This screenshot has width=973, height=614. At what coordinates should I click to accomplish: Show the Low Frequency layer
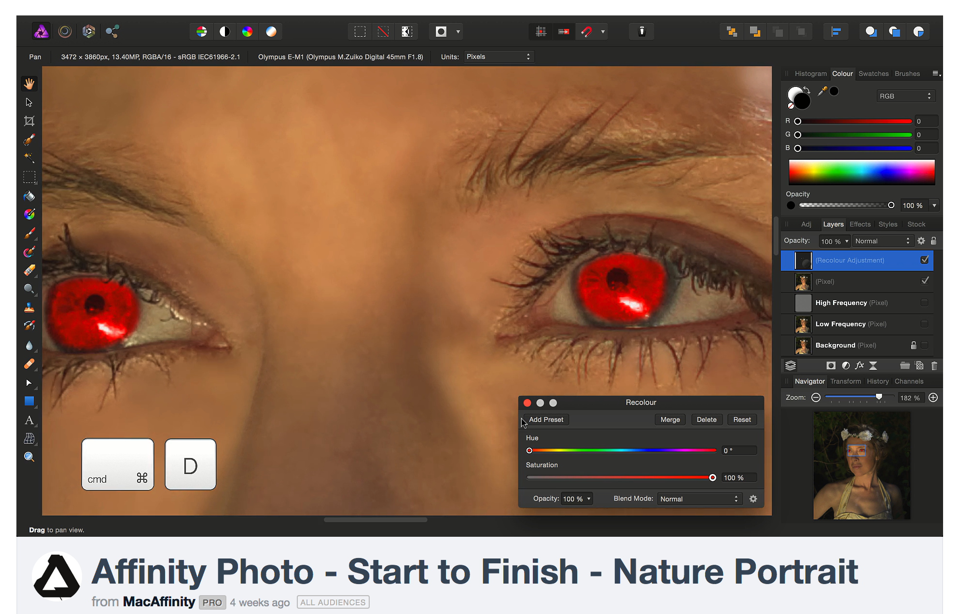[x=924, y=324]
